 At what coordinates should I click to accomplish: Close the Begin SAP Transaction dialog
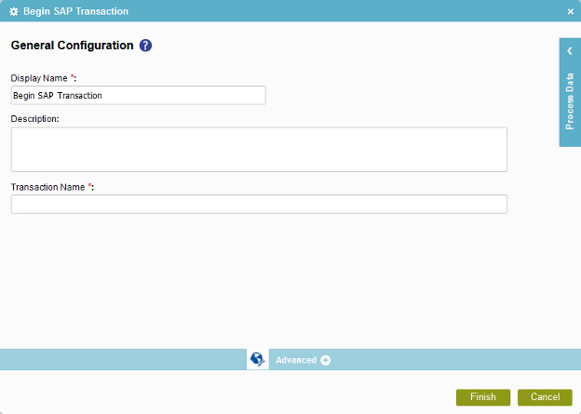tap(571, 12)
